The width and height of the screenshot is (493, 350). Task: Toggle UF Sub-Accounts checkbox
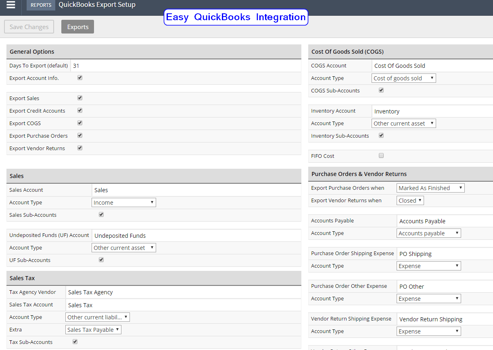click(101, 260)
